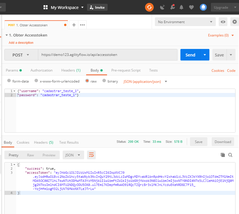The width and height of the screenshot is (239, 214).
Task: Select the request Body tab
Action: point(97,70)
